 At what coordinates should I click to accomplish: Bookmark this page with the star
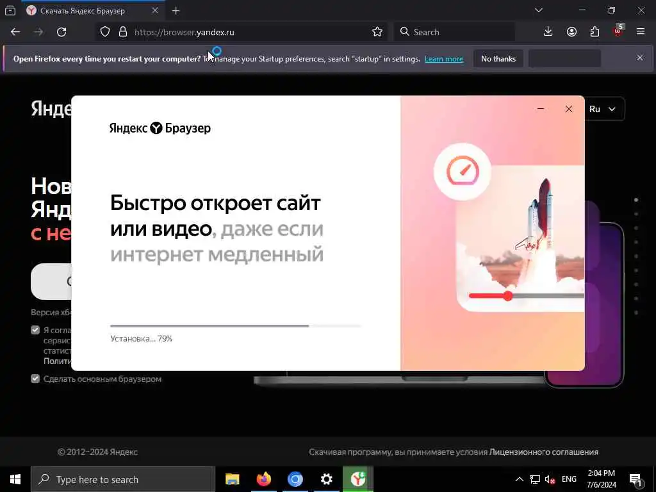point(377,32)
